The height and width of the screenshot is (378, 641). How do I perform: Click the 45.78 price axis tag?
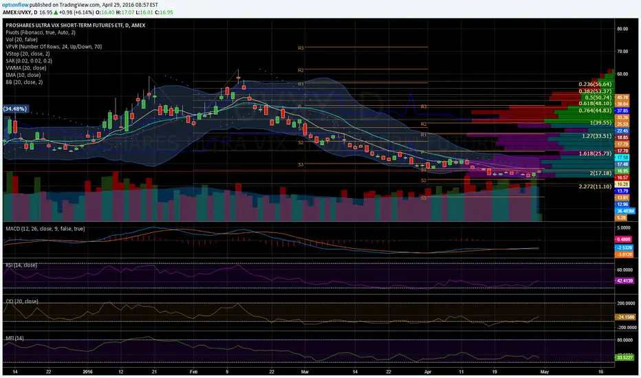(x=622, y=98)
